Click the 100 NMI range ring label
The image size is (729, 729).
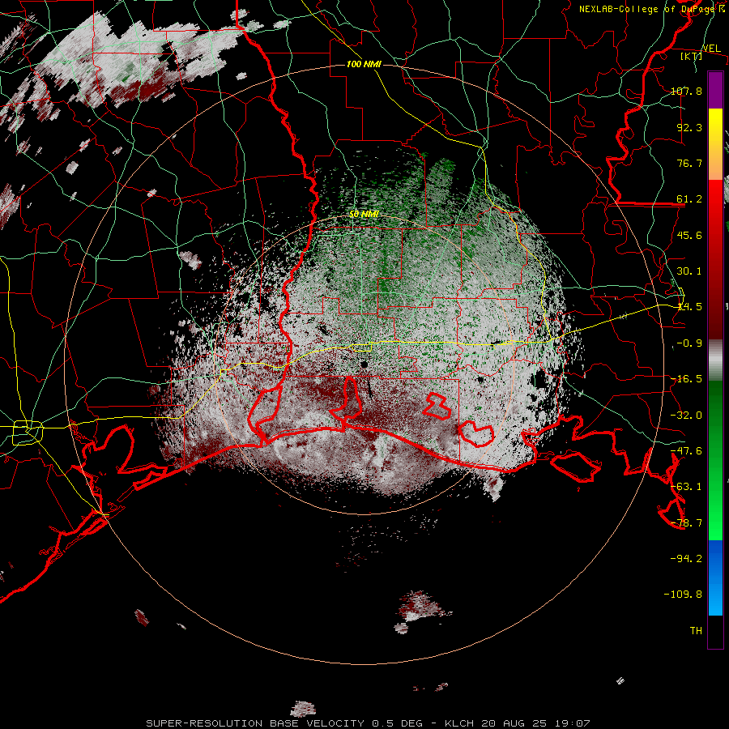click(x=364, y=64)
